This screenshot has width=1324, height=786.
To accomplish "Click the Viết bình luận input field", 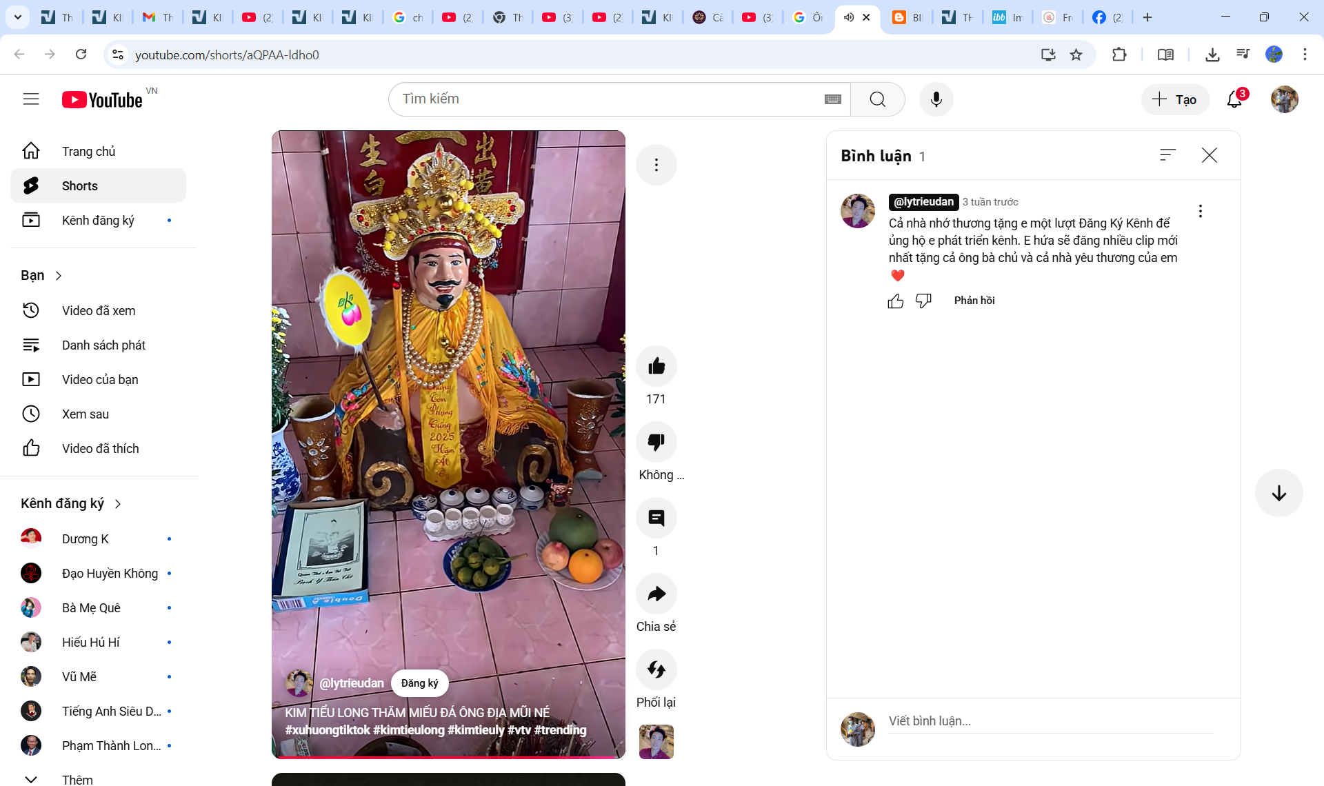I will [1048, 721].
